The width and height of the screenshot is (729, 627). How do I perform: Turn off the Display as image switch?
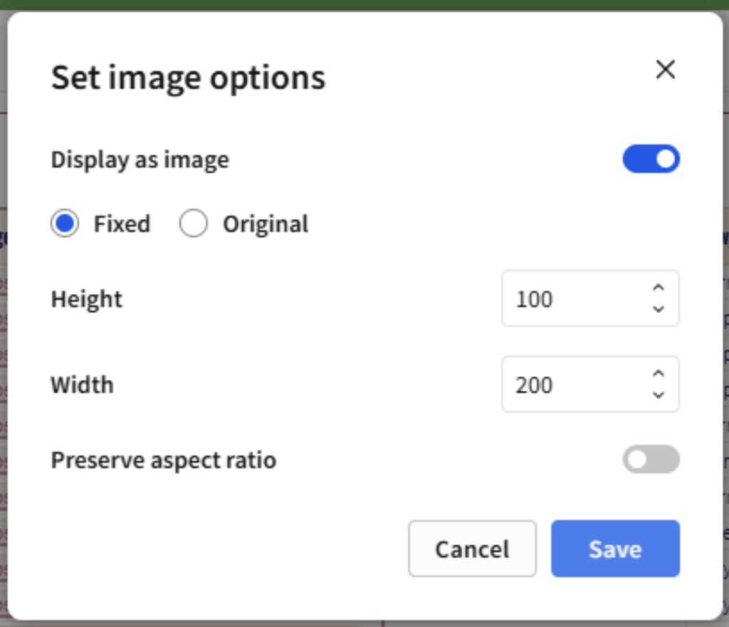click(651, 159)
